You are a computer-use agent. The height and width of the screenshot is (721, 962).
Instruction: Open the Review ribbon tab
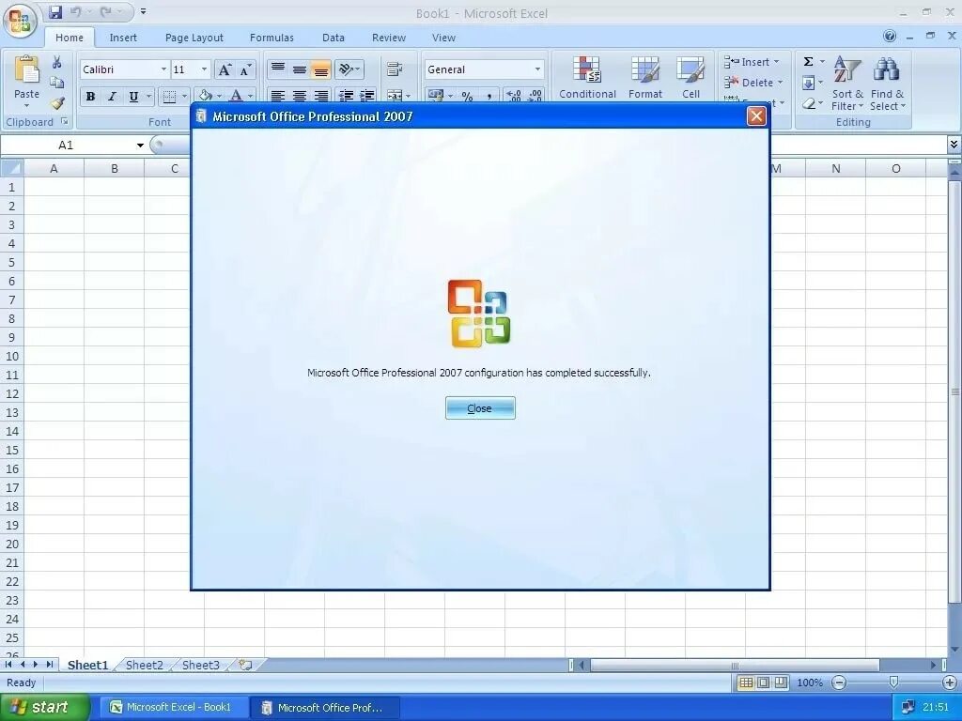pyautogui.click(x=388, y=38)
